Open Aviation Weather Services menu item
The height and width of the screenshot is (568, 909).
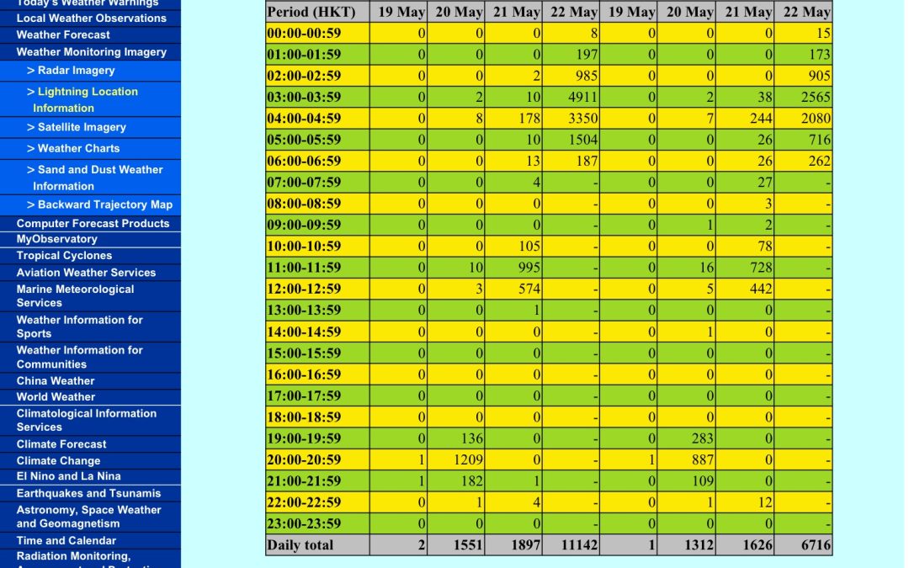click(86, 273)
